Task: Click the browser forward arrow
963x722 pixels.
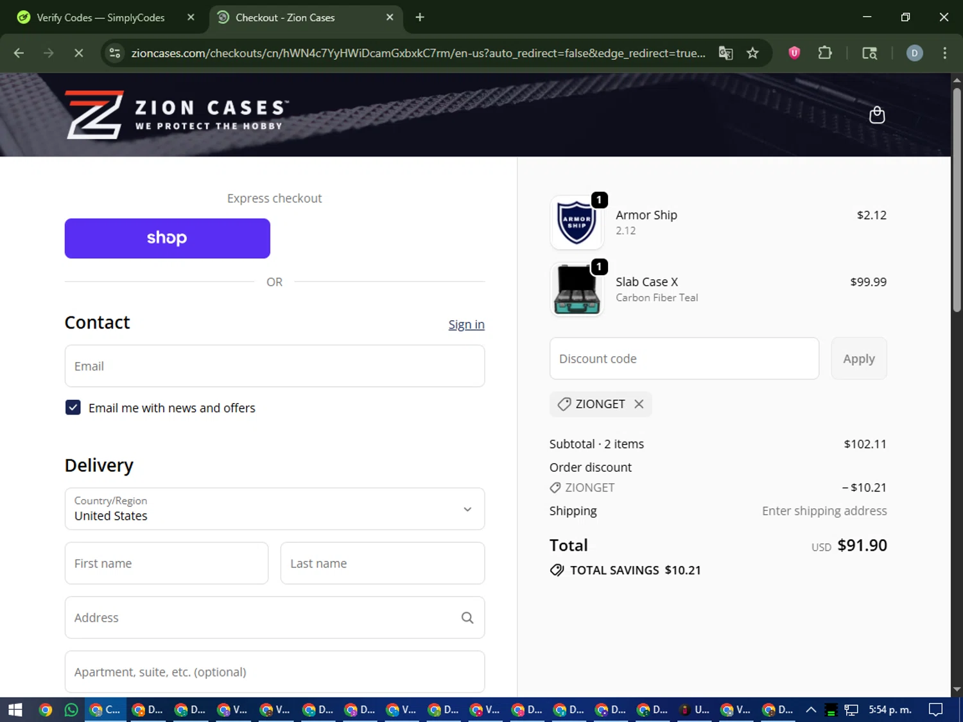Action: tap(49, 53)
